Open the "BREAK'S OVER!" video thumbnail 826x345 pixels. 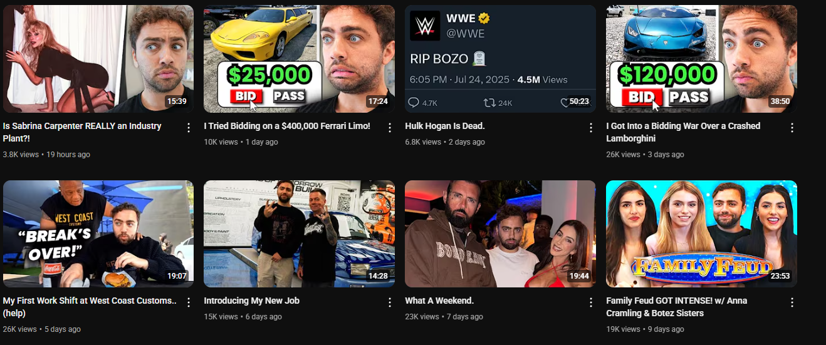click(98, 234)
